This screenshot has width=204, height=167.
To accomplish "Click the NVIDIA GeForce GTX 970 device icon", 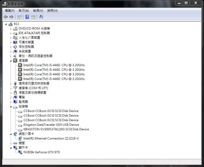I will tap(20, 152).
